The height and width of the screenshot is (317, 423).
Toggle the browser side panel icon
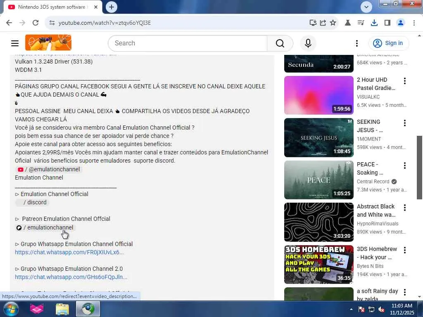tap(387, 23)
